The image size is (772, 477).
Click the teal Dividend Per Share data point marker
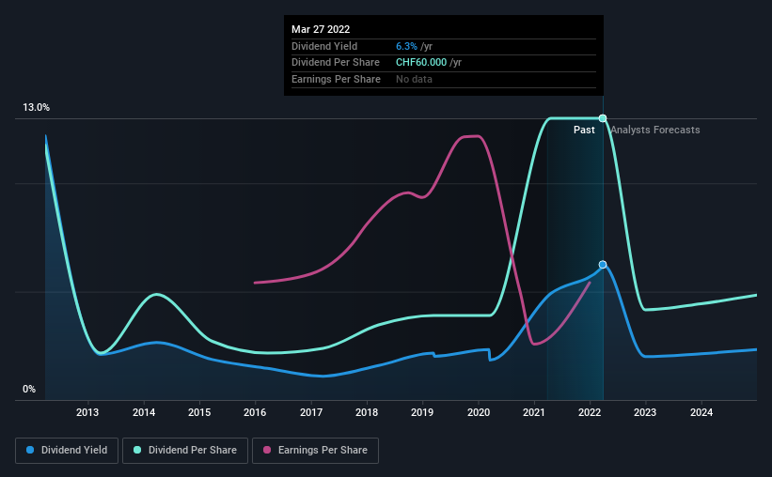[603, 118]
